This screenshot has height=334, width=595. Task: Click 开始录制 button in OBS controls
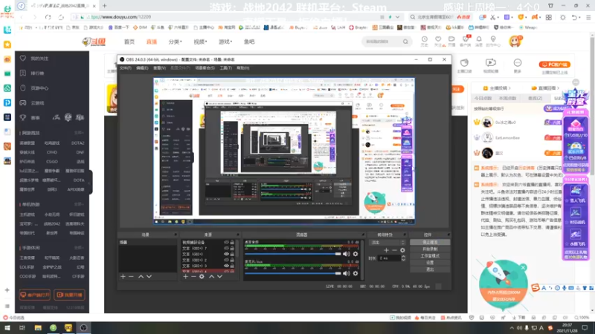(430, 249)
